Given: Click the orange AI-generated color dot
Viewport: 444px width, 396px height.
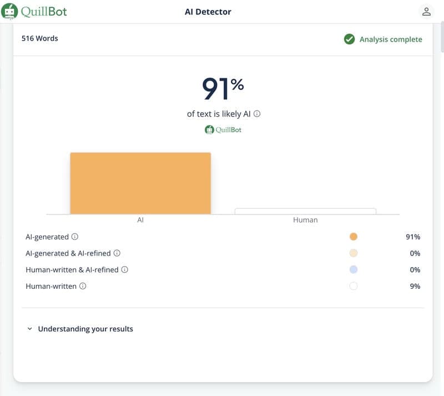Looking at the screenshot, I should tap(354, 237).
